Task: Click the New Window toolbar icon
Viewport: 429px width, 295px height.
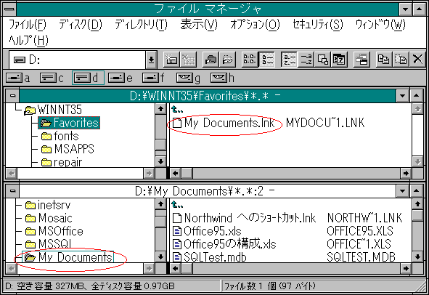Action: click(361, 59)
